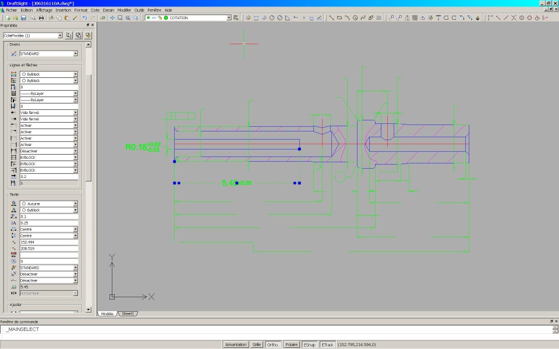Click the _MAINSELECT command line
This screenshot has height=349, width=559.
[276, 329]
